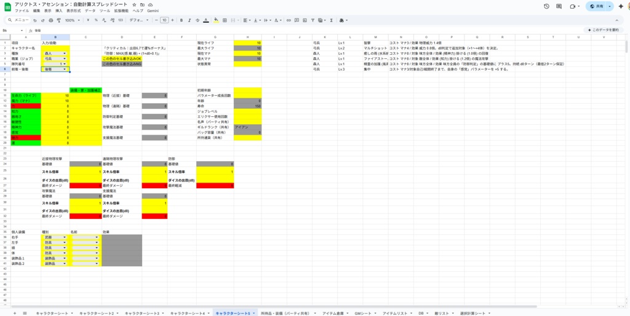
Task: Open the 種族 dropdown showing 森人
Action: point(55,53)
